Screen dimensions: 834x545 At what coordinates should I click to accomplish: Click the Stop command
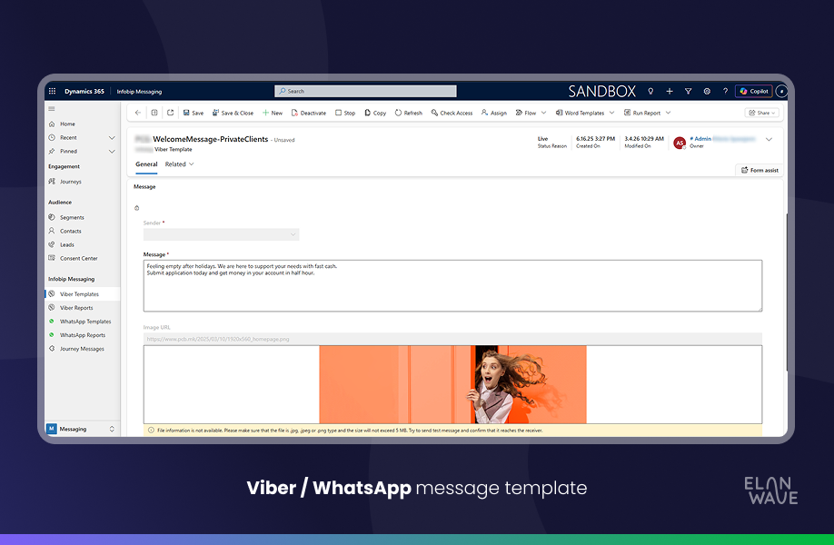pyautogui.click(x=345, y=113)
